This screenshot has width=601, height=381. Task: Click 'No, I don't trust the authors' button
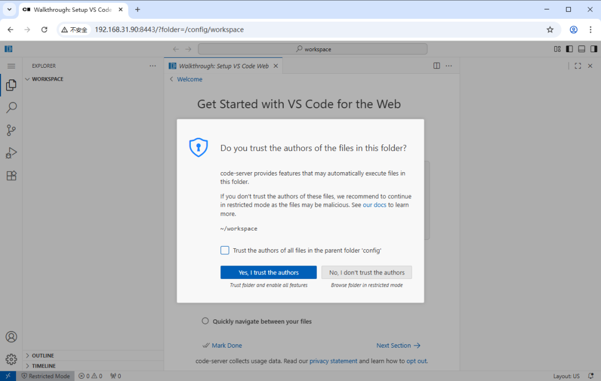click(x=367, y=273)
